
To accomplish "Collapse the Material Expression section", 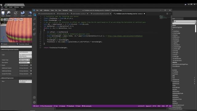I will [1, 78].
